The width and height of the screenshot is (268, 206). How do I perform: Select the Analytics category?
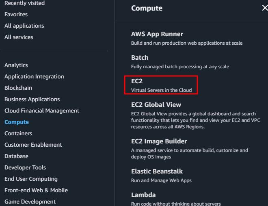click(16, 65)
